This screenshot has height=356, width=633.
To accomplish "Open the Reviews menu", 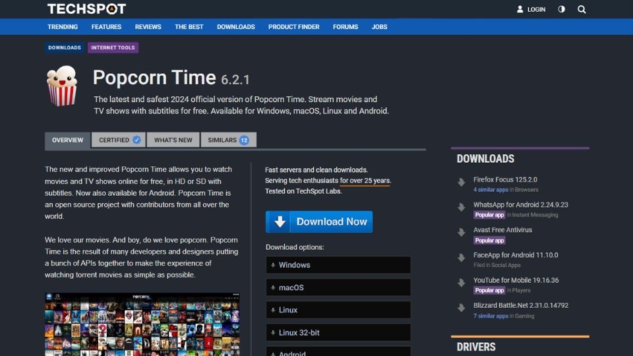I will pyautogui.click(x=148, y=26).
